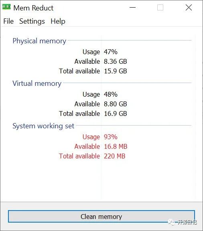Click the Clean memory button
Image resolution: width=203 pixels, height=231 pixels.
[101, 216]
